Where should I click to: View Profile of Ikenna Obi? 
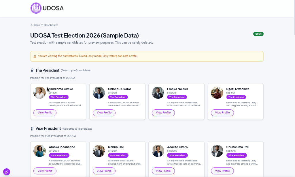[x=104, y=171]
